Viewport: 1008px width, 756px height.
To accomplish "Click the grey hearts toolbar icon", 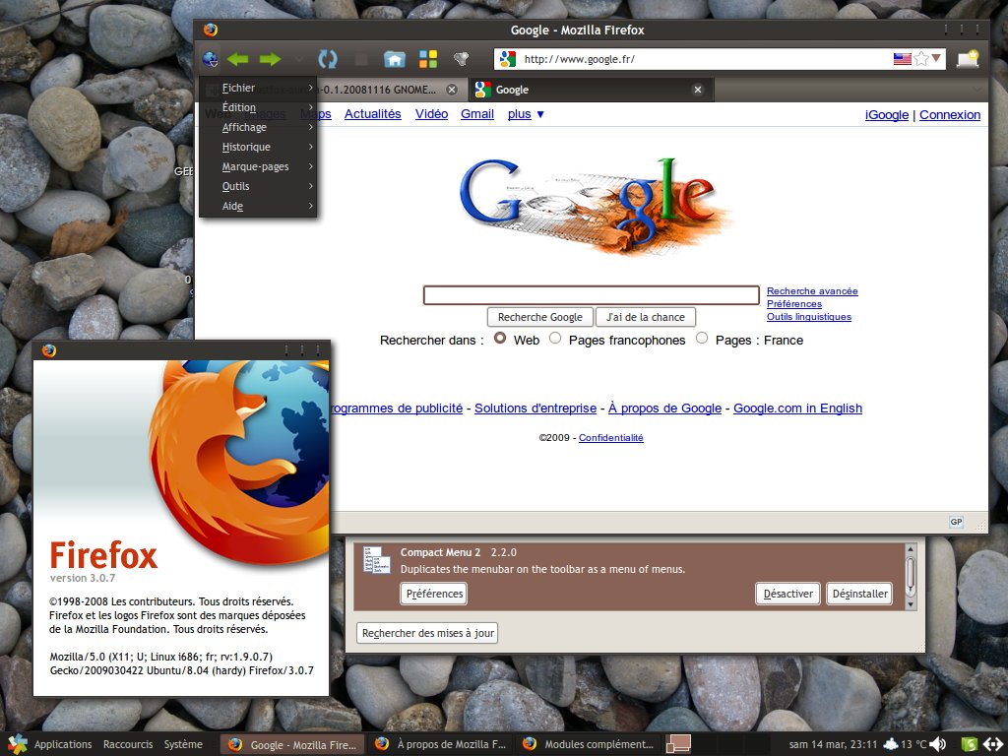I will click(461, 59).
